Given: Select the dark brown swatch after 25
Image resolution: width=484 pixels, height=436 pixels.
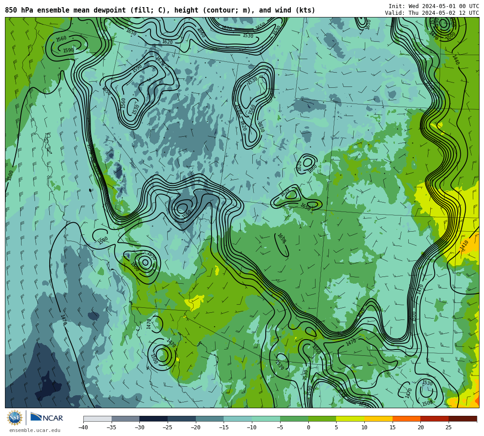Looking at the screenshot, I should point(462,419).
